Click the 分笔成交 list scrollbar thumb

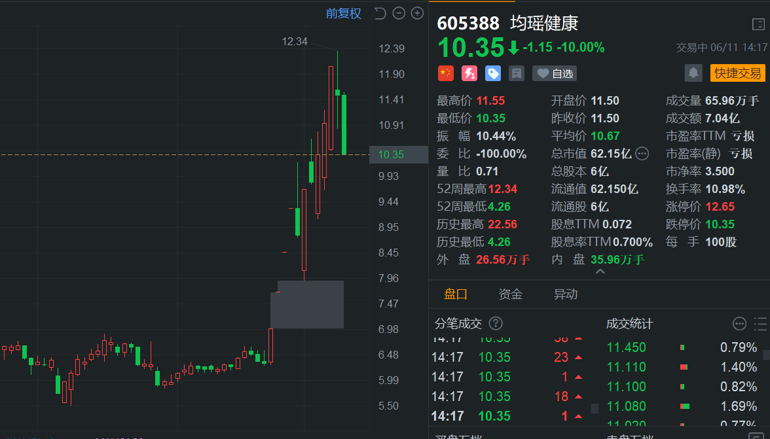tap(595, 408)
